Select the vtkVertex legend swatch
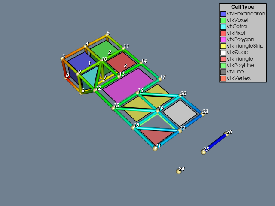The width and height of the screenshot is (275, 206). point(223,78)
